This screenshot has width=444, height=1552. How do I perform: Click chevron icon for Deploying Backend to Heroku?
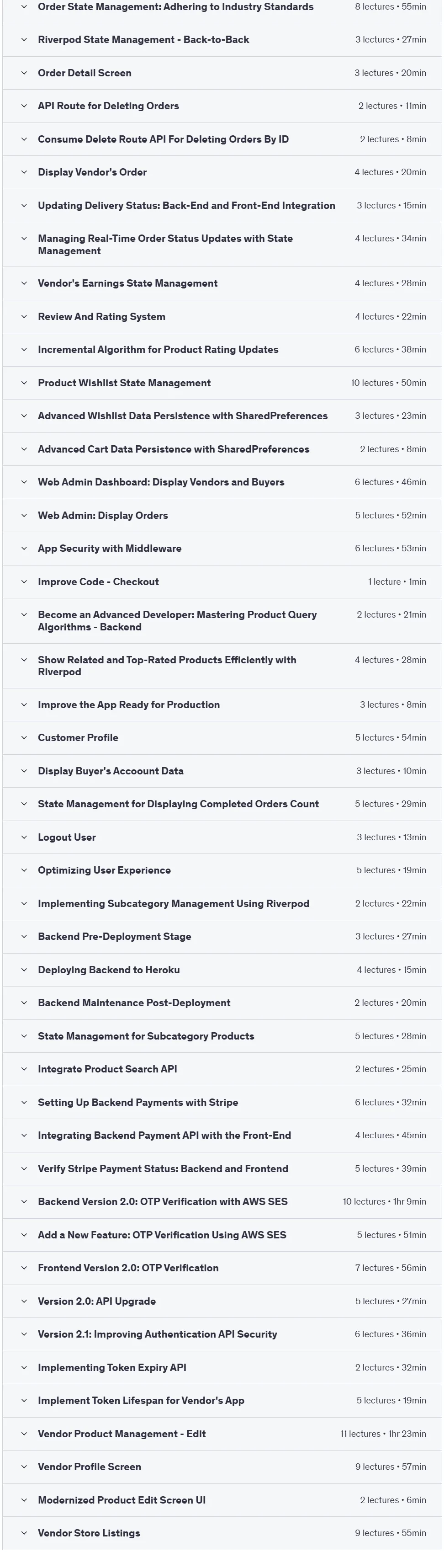tap(24, 970)
